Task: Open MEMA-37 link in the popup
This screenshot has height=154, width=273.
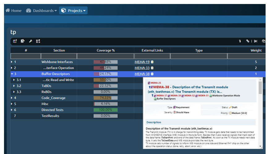Action: click(161, 96)
